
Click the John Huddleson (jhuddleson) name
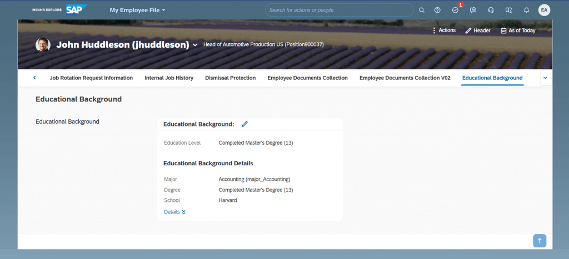coord(123,44)
